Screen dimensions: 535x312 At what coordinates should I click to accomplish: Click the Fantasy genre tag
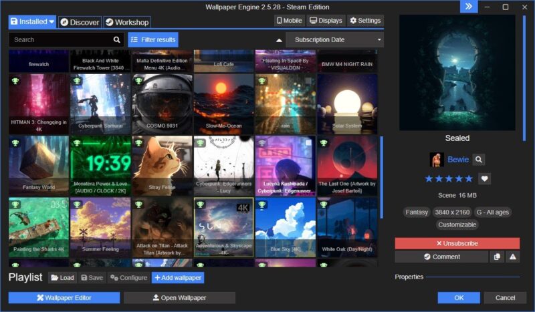[x=417, y=212]
